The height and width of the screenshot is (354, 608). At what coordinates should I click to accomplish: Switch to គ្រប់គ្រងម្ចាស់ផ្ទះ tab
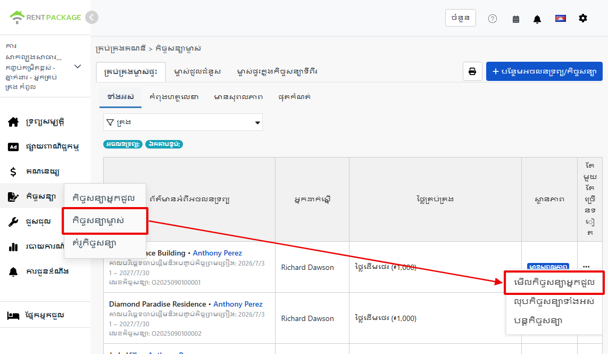(131, 72)
